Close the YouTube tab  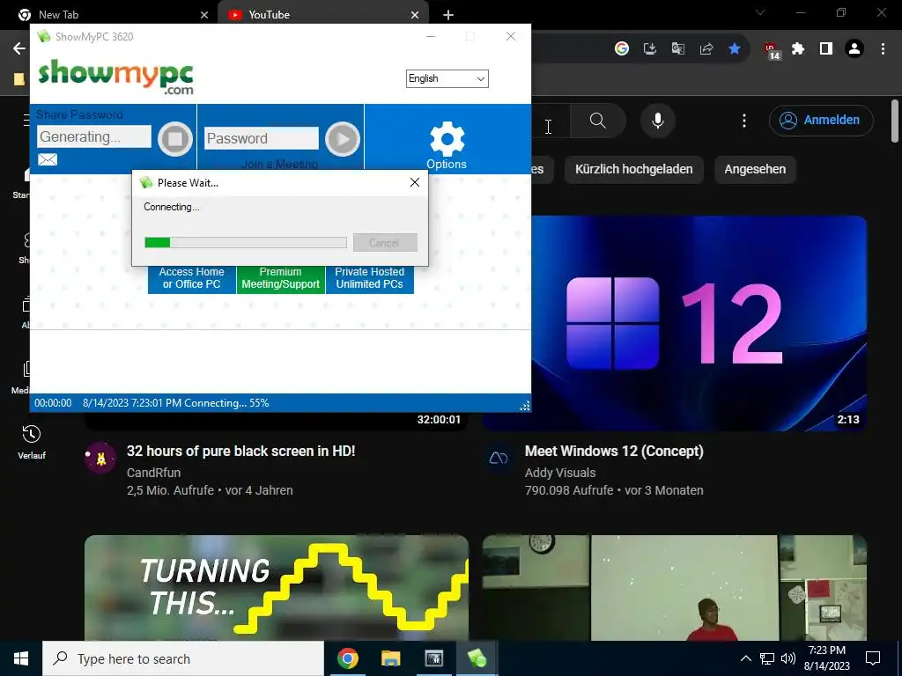click(415, 15)
